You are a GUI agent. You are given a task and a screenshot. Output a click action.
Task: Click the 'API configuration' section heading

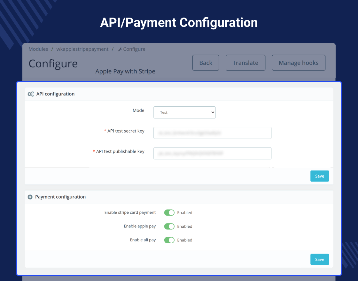56,94
